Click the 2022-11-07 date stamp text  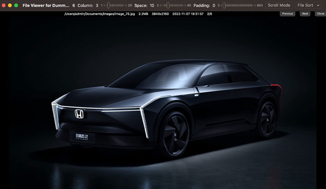tap(188, 14)
